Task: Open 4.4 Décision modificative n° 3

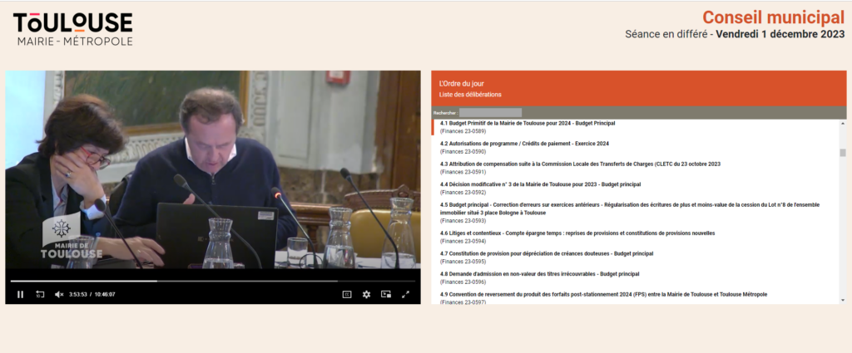Action: click(540, 184)
